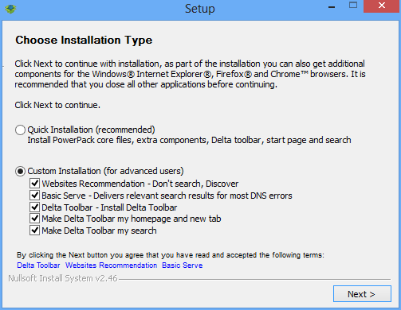Close the Setup window
The image size is (401, 310).
(x=382, y=6)
